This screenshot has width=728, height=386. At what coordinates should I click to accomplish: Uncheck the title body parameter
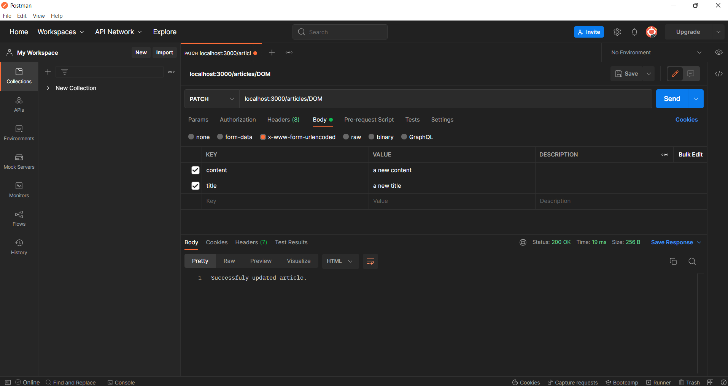pyautogui.click(x=195, y=186)
